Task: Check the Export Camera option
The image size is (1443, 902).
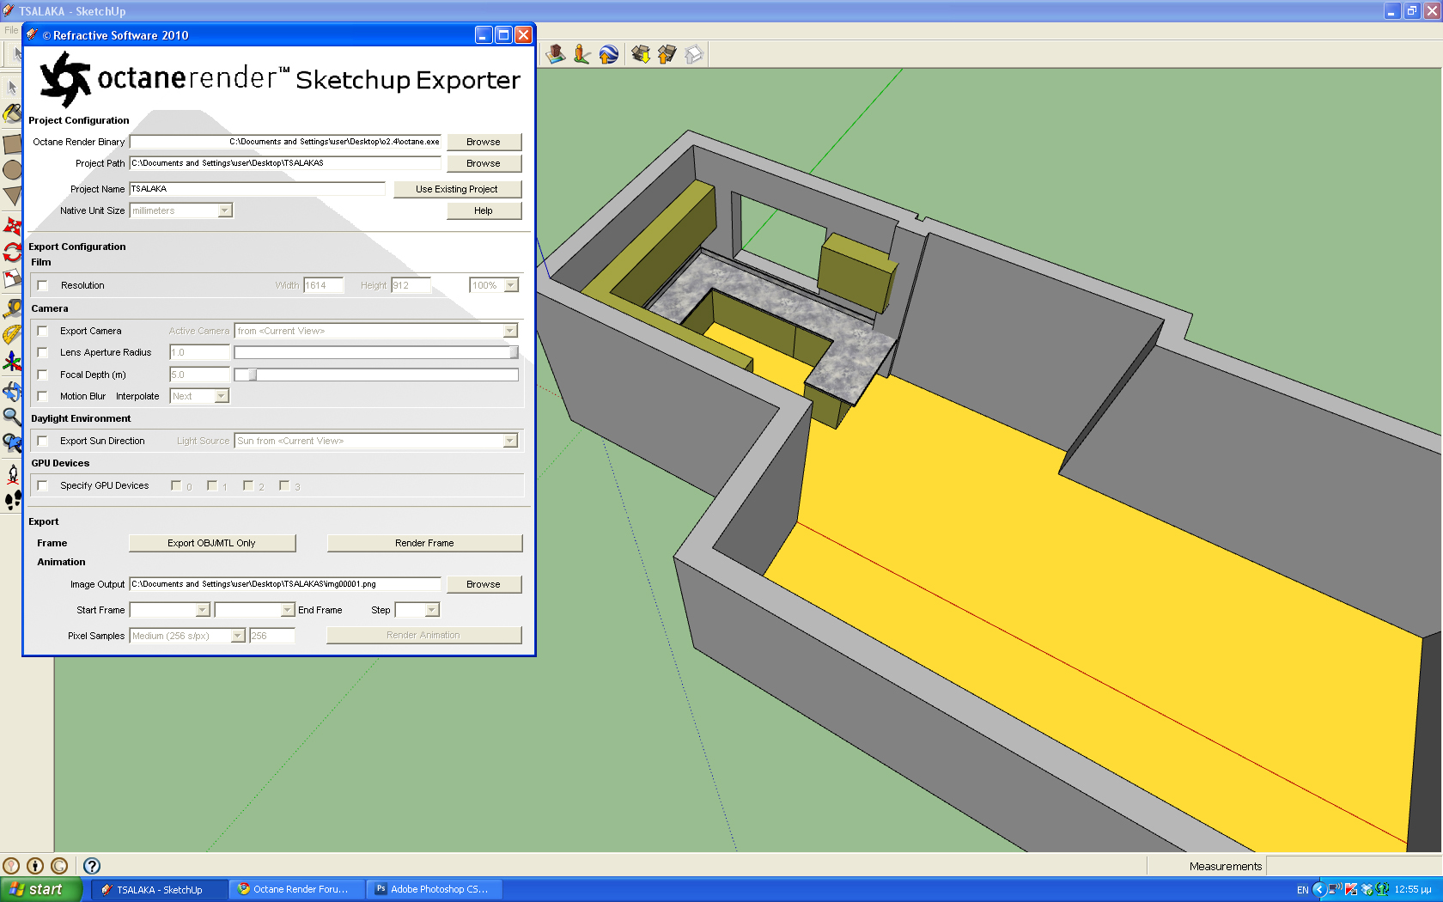Action: point(42,331)
